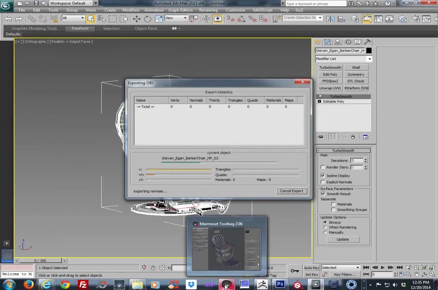Toggle the Percent Snap icon
Image resolution: width=438 pixels, height=290 pixels.
252,19
